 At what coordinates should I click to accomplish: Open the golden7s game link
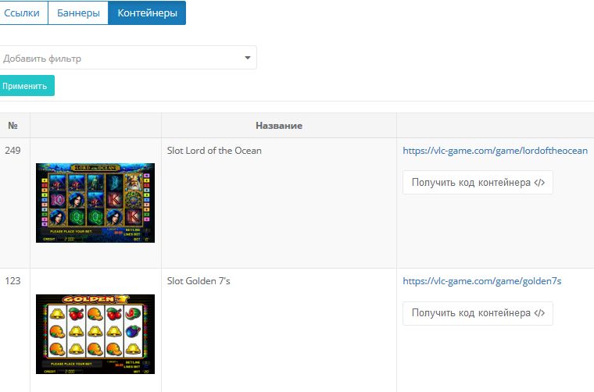[x=481, y=281]
